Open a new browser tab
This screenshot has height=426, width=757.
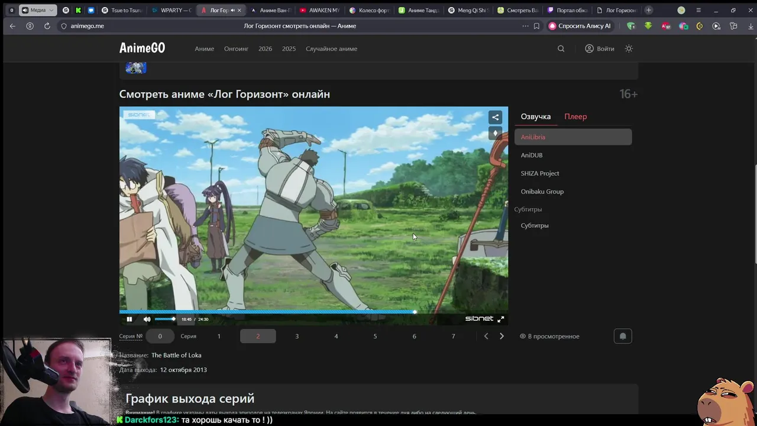649,10
